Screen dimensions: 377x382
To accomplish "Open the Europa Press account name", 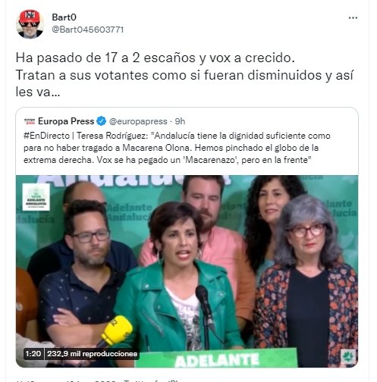I will [x=66, y=121].
